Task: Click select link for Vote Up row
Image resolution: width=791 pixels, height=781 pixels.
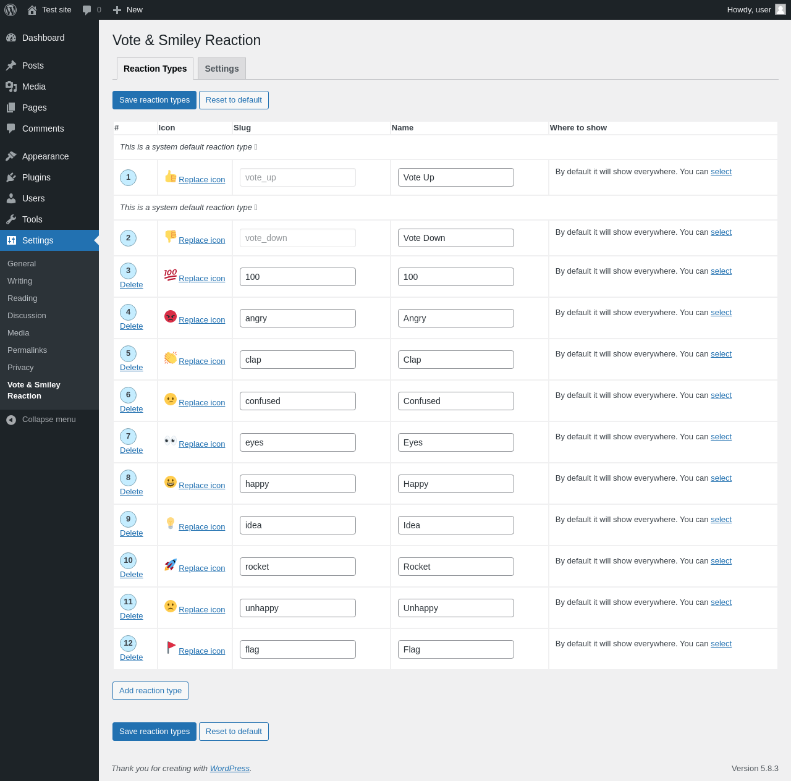Action: [x=721, y=172]
